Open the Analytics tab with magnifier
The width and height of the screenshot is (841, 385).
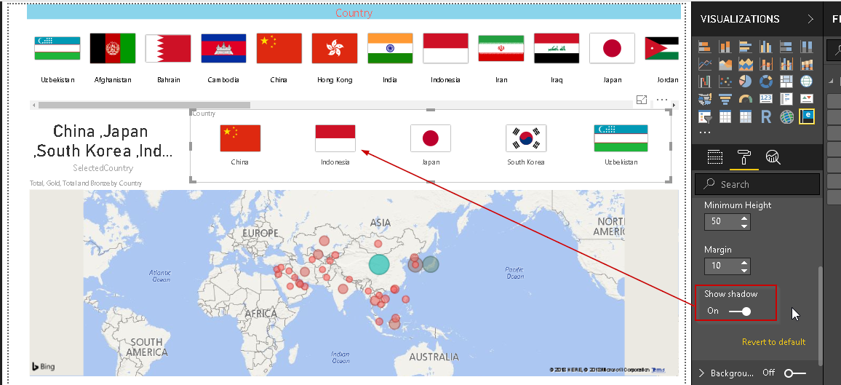pyautogui.click(x=773, y=156)
